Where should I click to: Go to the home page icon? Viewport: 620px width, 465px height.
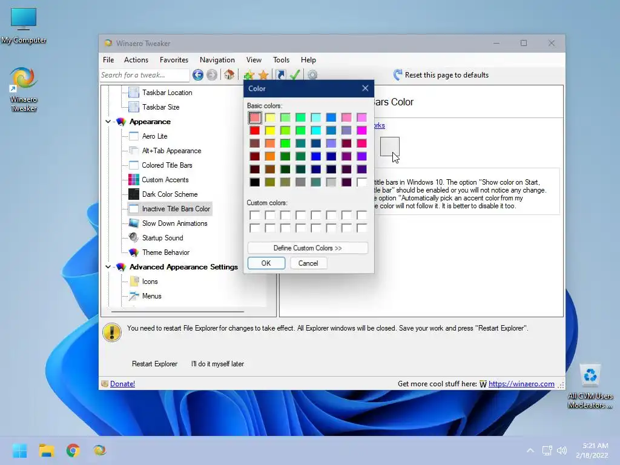pos(229,74)
